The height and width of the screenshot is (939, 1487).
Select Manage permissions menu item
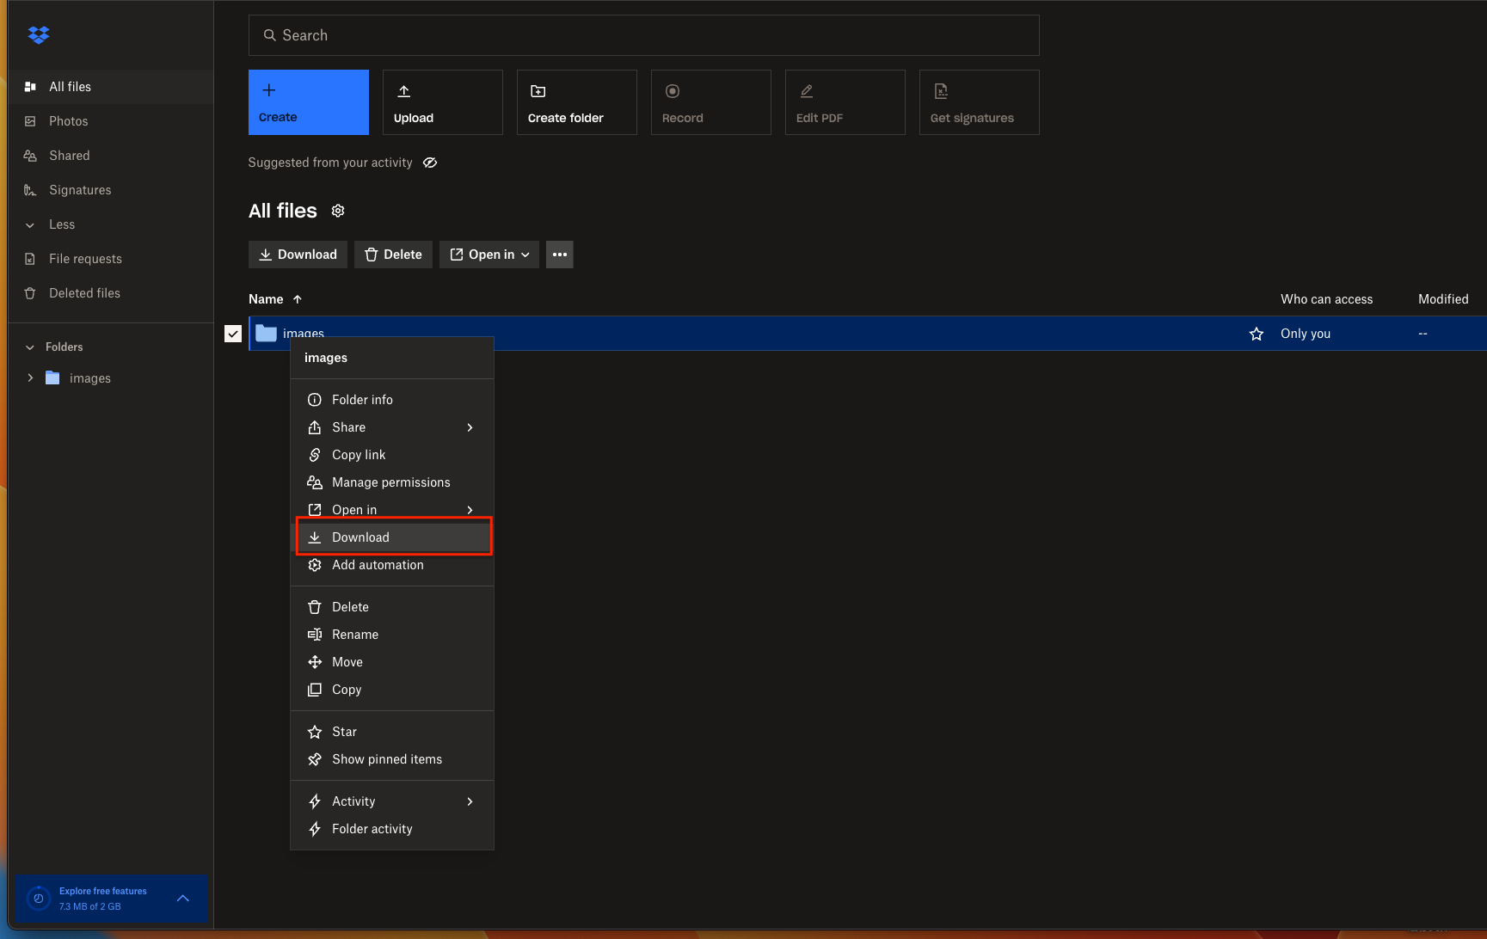[392, 482]
